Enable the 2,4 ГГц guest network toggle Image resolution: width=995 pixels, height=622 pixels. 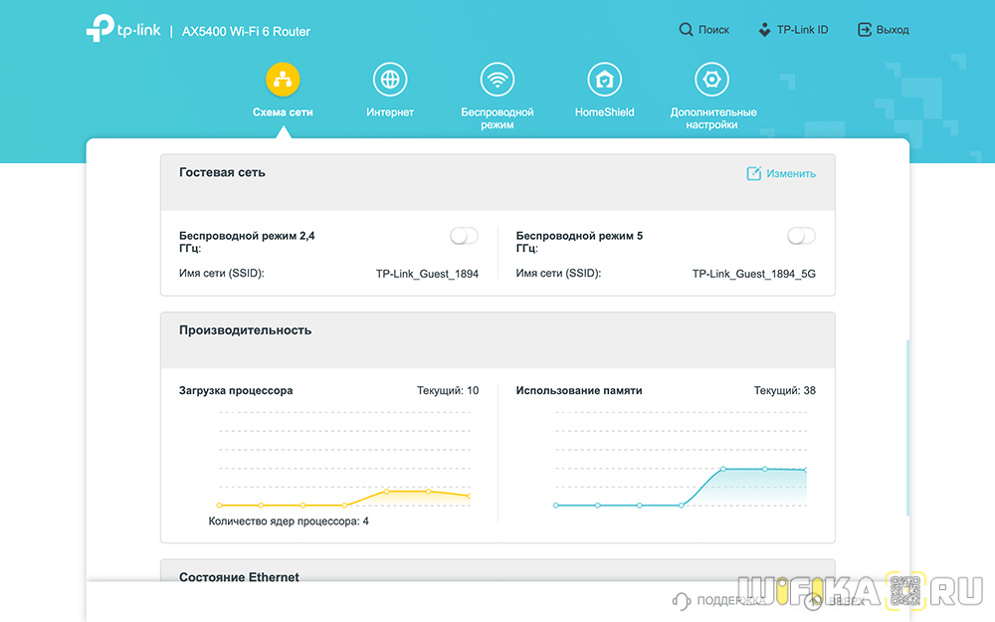[x=464, y=236]
